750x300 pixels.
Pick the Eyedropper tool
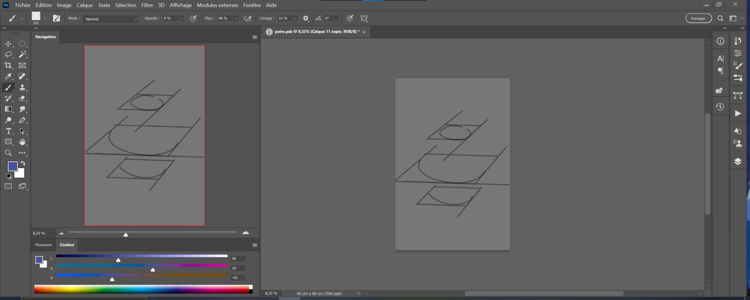point(8,76)
